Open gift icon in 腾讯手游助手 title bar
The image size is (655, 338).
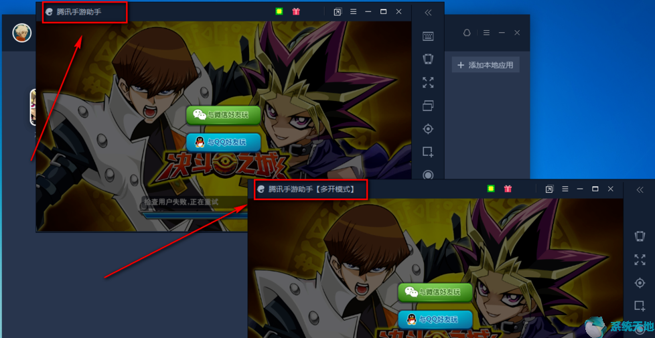click(296, 11)
